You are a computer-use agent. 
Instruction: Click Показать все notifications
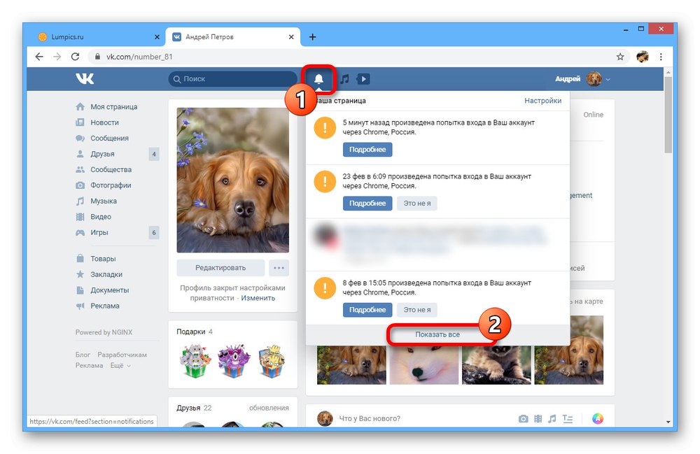(437, 334)
